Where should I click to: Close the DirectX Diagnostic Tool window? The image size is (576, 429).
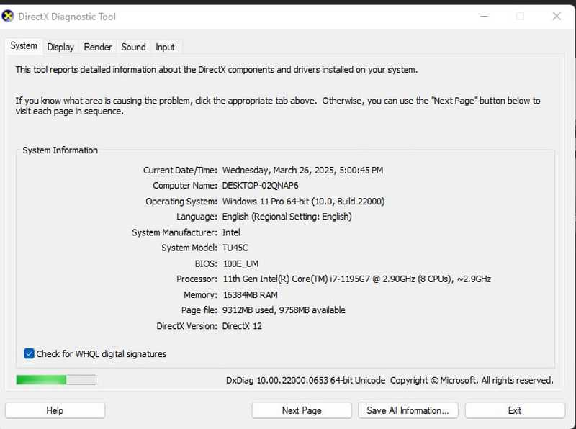[557, 16]
